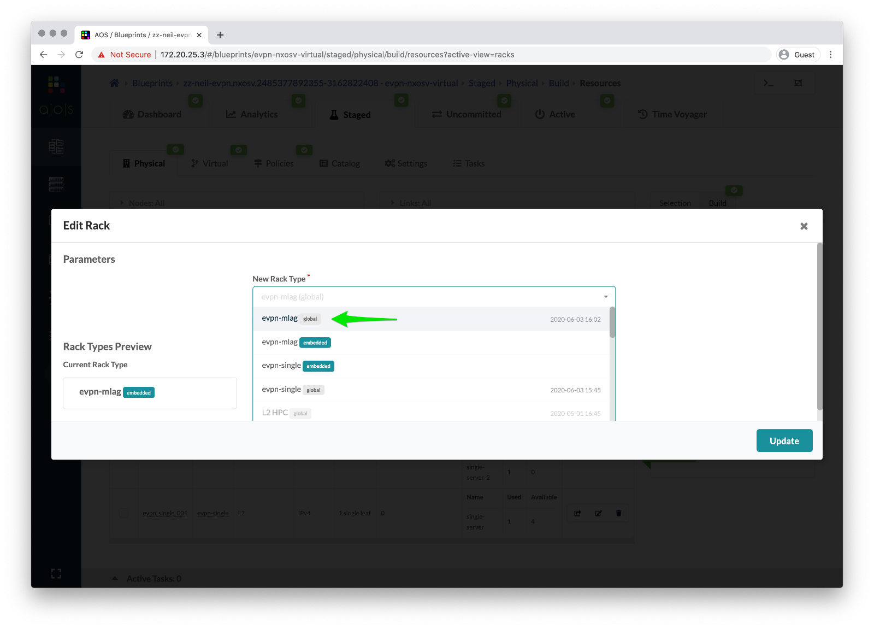Open the Guest account menu in the browser
The image size is (874, 629).
(798, 54)
